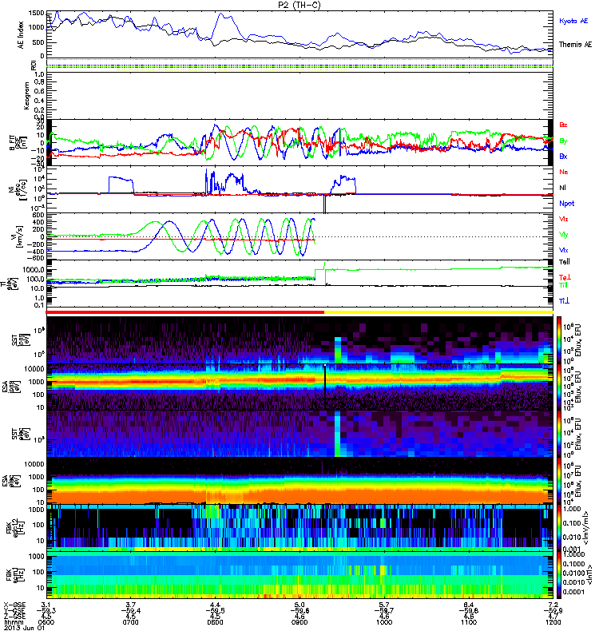
Task: Select the black Ni legend label
Action: pyautogui.click(x=562, y=188)
